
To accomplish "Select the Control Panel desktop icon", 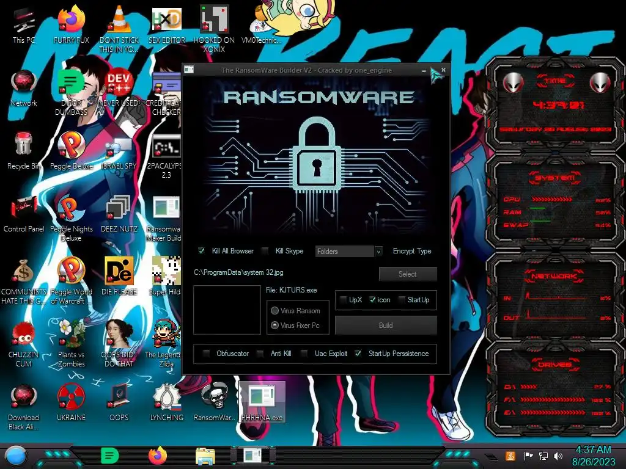I will click(24, 214).
